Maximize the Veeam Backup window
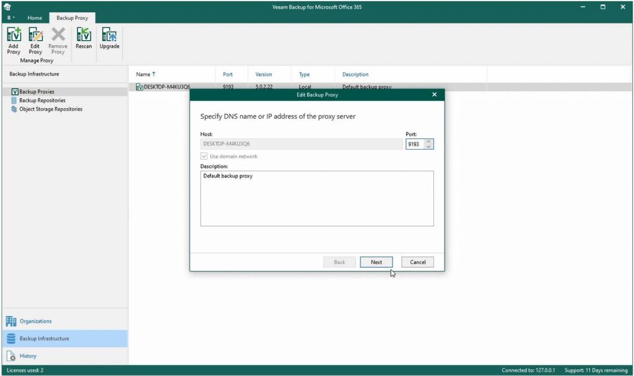The width and height of the screenshot is (634, 376). pos(603,7)
